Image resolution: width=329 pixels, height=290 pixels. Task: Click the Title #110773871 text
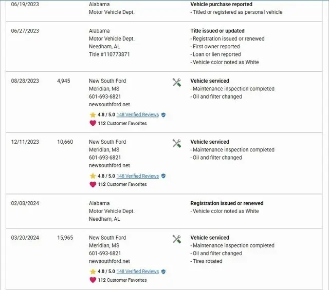coord(109,54)
